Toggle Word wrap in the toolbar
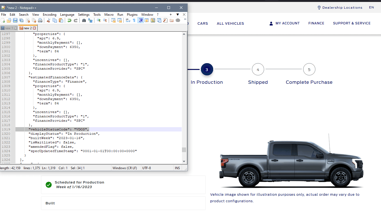Viewport: 381px width, 212px height. [x=128, y=21]
